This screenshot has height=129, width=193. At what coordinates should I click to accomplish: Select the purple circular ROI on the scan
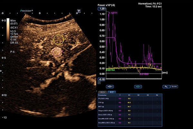[57, 53]
